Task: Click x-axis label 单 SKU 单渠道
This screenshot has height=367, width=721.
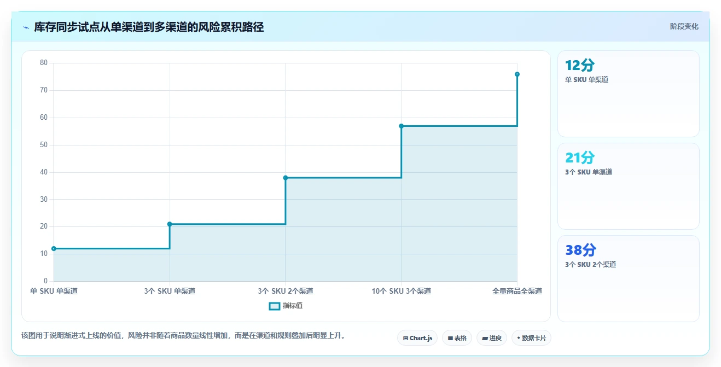Action: click(54, 291)
